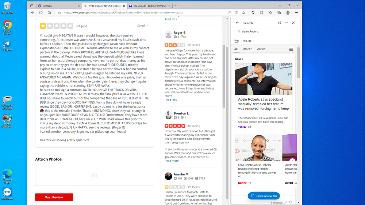Set rating to three stars
The image size is (365, 205).
pyautogui.click(x=57, y=26)
